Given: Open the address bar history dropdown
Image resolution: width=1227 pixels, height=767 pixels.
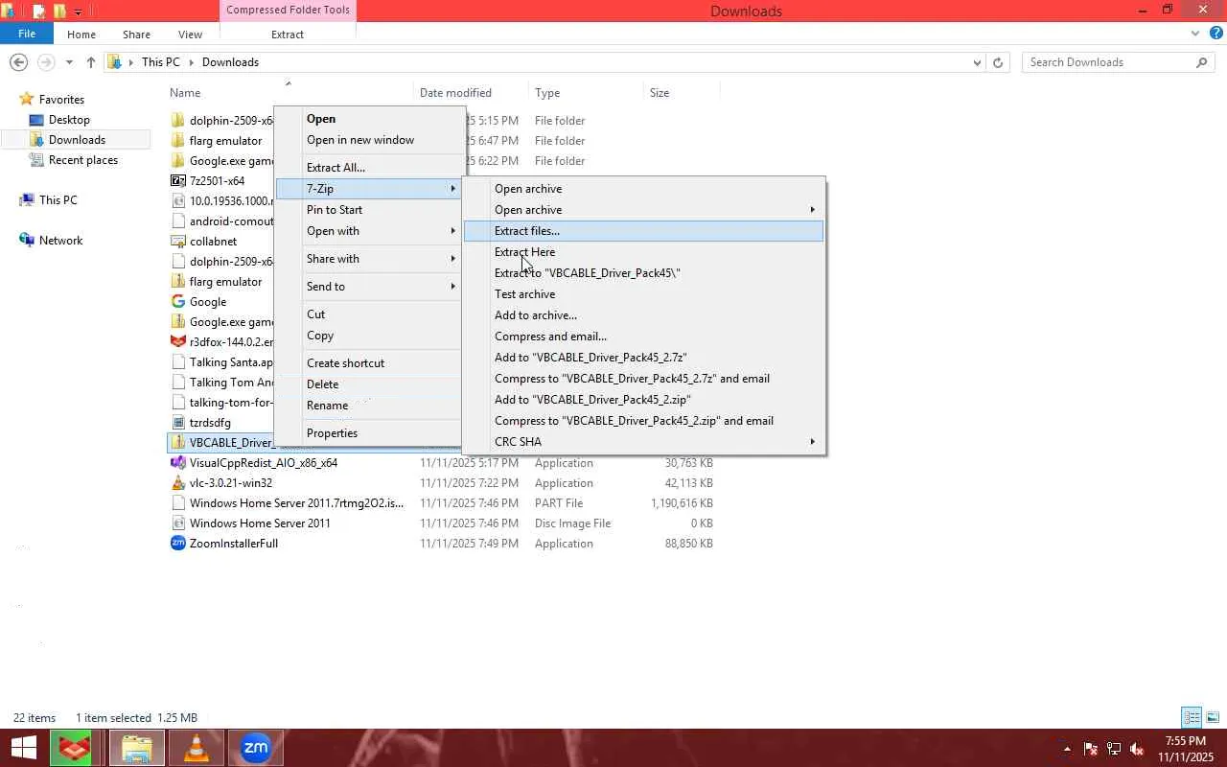Looking at the screenshot, I should [977, 62].
